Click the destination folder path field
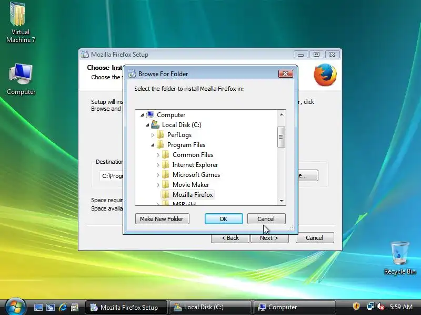The image size is (421, 315). click(111, 176)
